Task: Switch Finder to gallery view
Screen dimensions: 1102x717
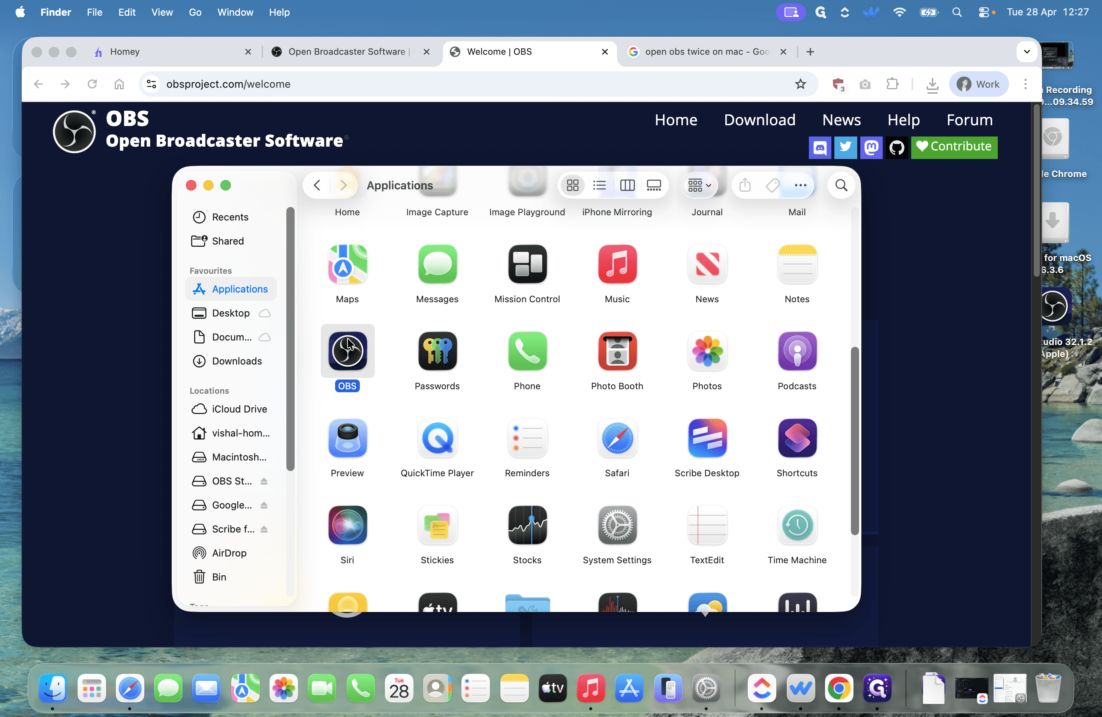Action: pos(653,185)
